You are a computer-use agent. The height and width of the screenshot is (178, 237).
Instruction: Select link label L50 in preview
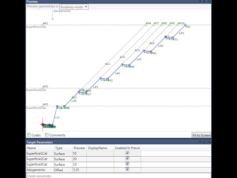(x=161, y=46)
